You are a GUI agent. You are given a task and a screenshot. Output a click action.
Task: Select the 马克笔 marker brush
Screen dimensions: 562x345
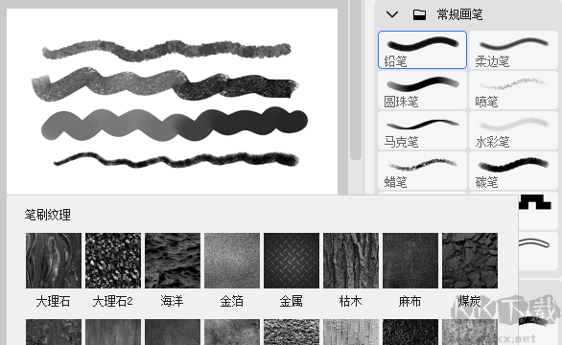(x=422, y=130)
